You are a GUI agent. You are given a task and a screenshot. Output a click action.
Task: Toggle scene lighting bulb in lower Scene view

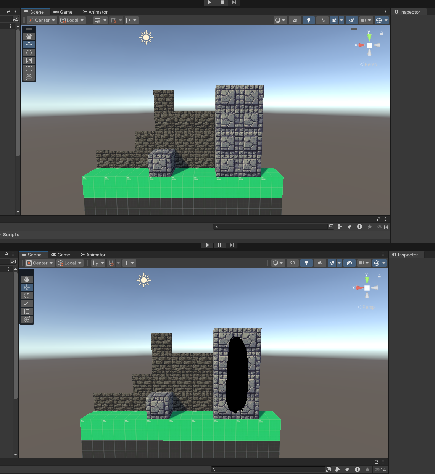(306, 263)
